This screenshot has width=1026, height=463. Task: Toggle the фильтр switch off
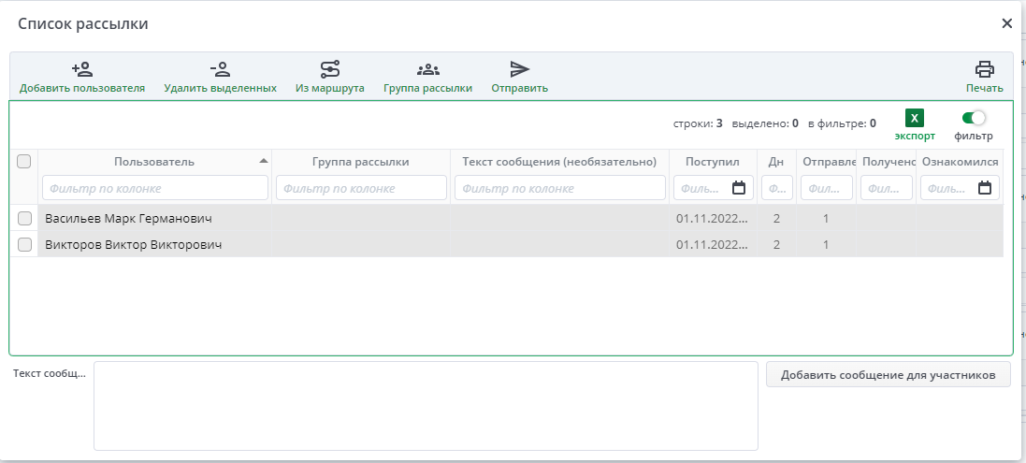(x=974, y=118)
